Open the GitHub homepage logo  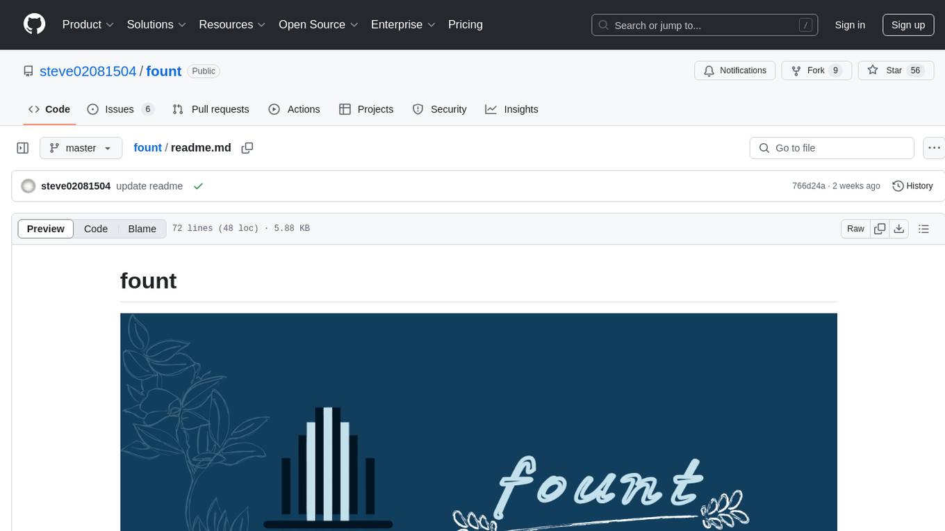point(34,24)
